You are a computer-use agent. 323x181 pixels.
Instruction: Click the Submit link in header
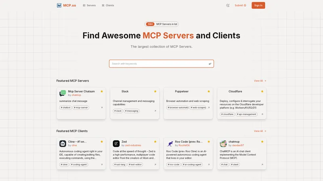pos(240,5)
